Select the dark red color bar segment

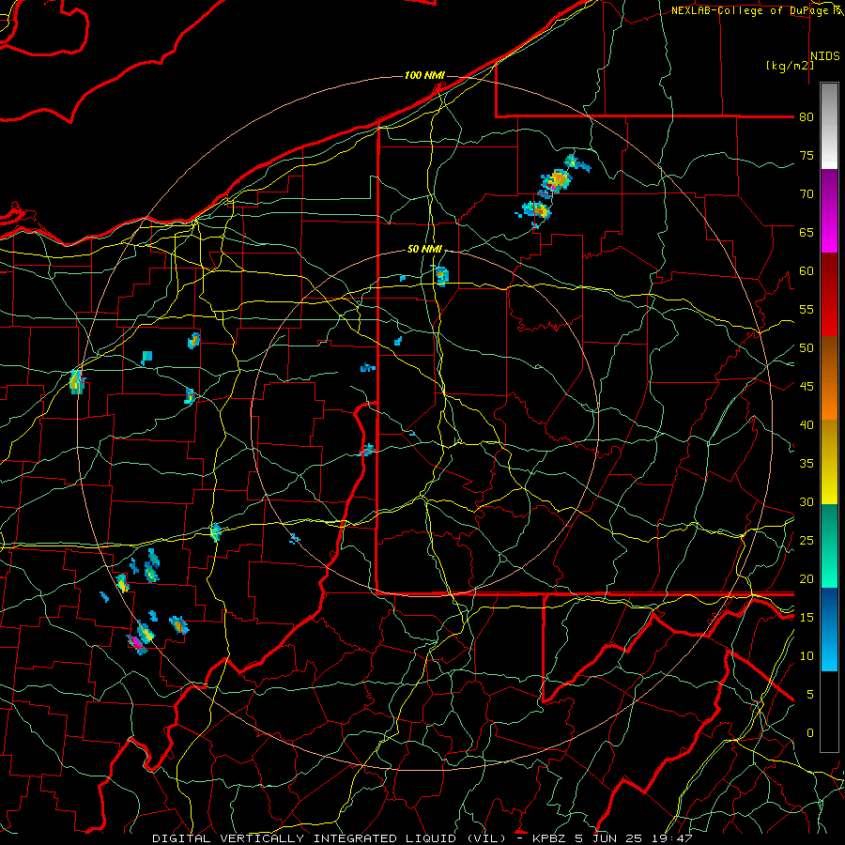coord(829,295)
